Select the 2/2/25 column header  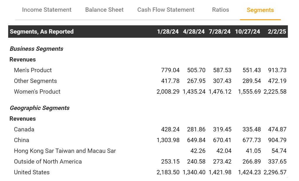coord(277,32)
